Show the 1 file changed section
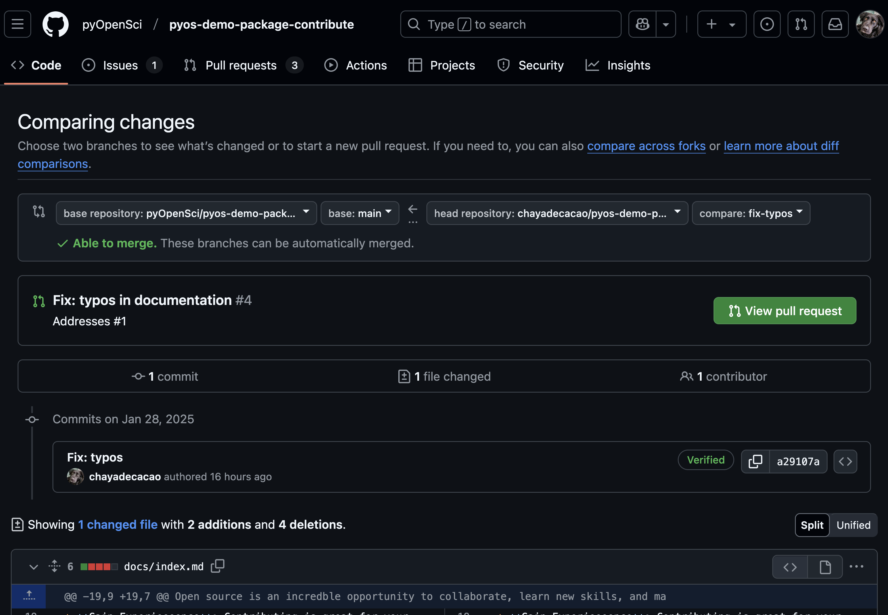888x615 pixels. point(444,376)
